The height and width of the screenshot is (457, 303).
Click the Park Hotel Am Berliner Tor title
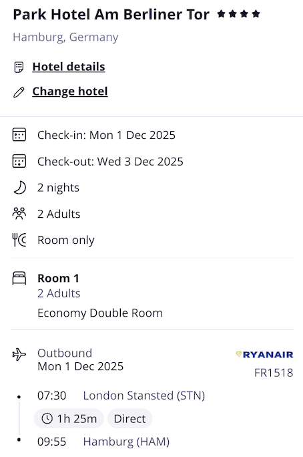(x=111, y=14)
